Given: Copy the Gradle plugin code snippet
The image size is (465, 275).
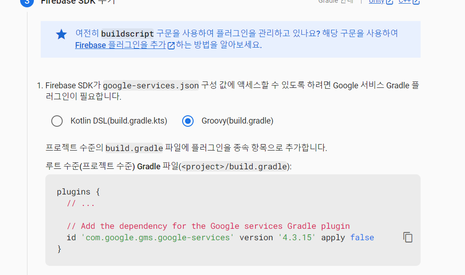Looking at the screenshot, I should (x=408, y=237).
